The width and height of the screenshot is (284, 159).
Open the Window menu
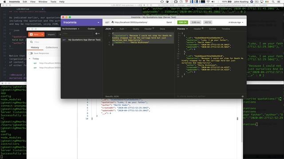[x=43, y=2]
